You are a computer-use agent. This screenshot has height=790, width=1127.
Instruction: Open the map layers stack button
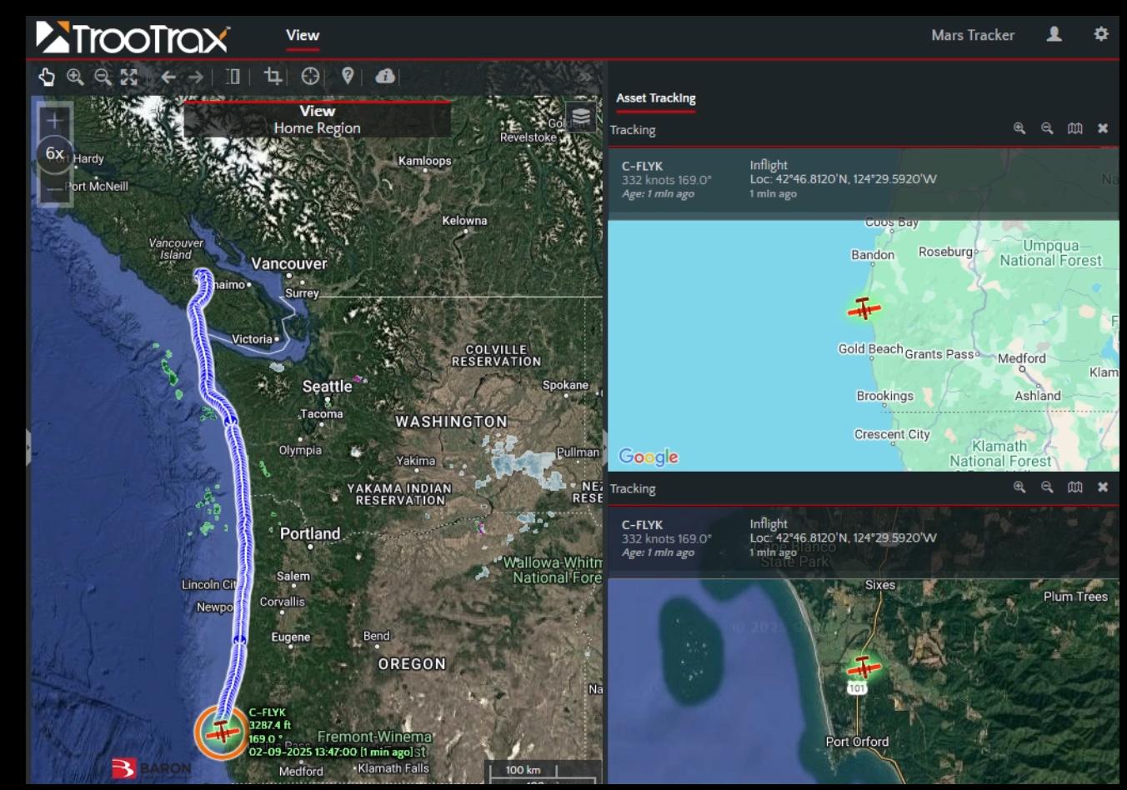coord(581,116)
